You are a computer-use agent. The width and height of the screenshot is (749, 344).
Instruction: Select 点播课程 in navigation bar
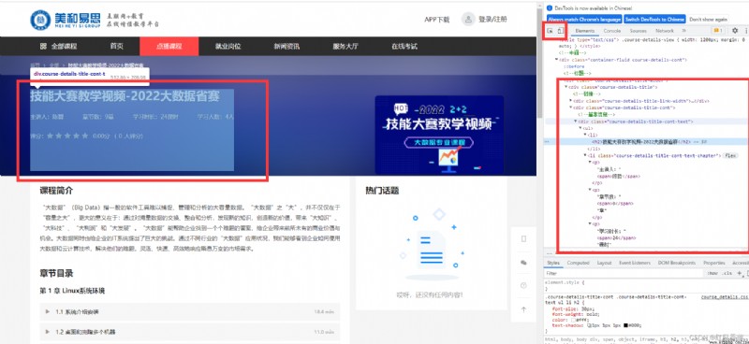[169, 47]
